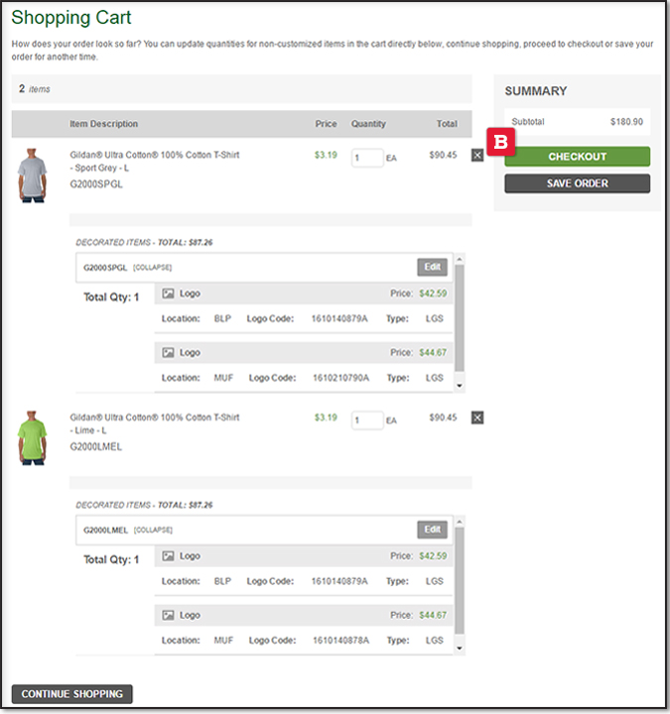
Task: Click Continue Shopping button
Action: tap(71, 694)
